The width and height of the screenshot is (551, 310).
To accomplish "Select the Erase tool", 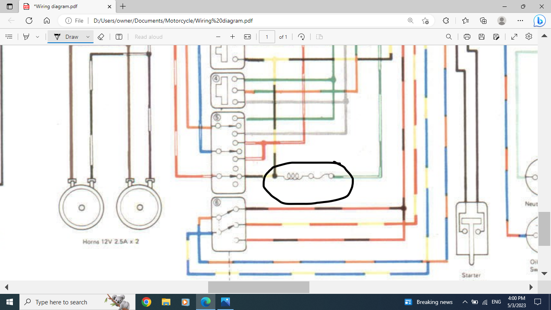I will coord(101,37).
